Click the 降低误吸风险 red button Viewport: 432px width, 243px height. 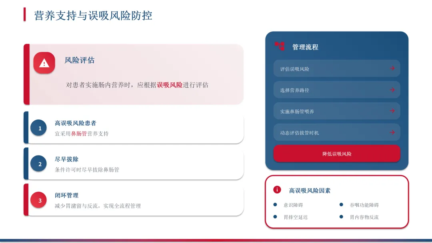(x=337, y=153)
